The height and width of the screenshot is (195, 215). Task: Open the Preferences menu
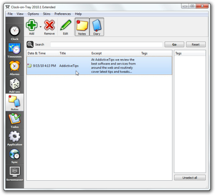[x=63, y=14]
